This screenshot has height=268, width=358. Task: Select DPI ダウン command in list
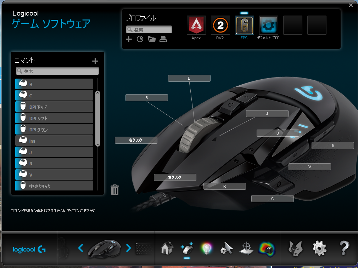pyautogui.click(x=54, y=129)
